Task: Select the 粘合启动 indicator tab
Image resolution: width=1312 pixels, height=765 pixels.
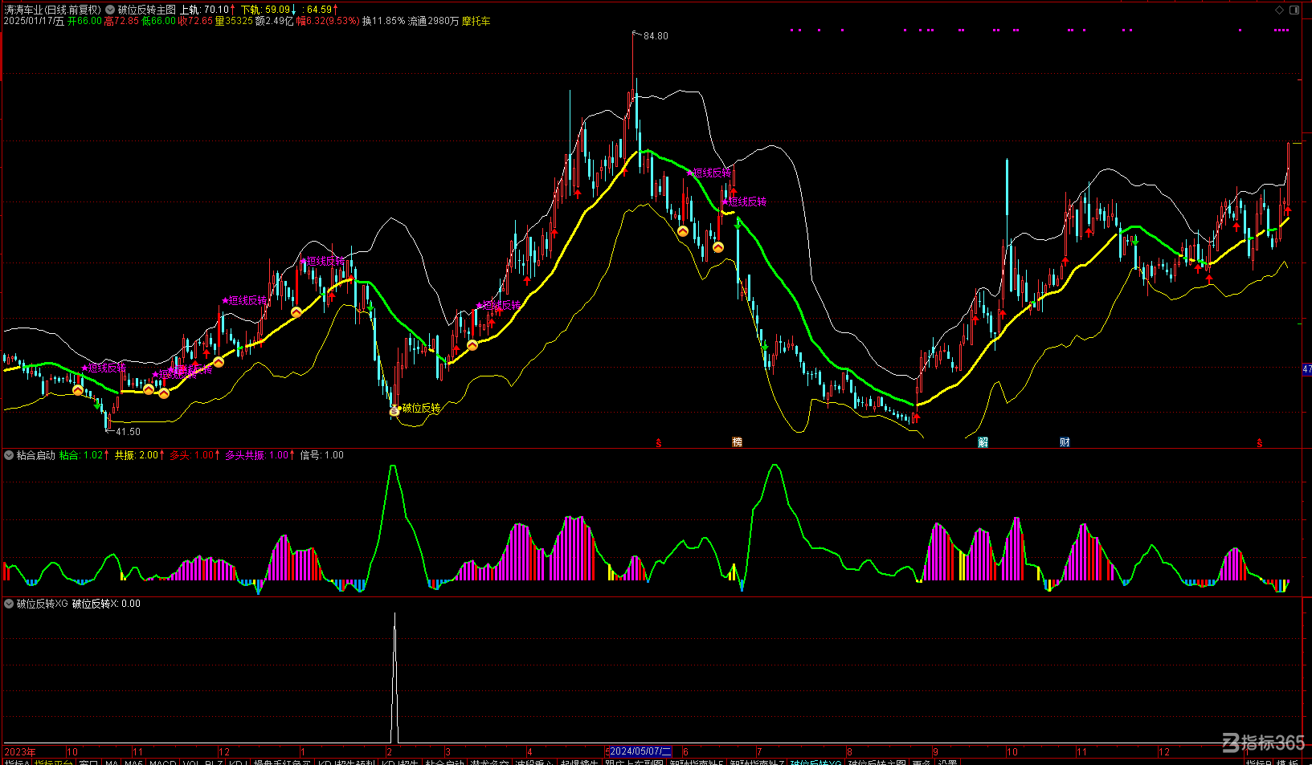Action: pyautogui.click(x=444, y=763)
